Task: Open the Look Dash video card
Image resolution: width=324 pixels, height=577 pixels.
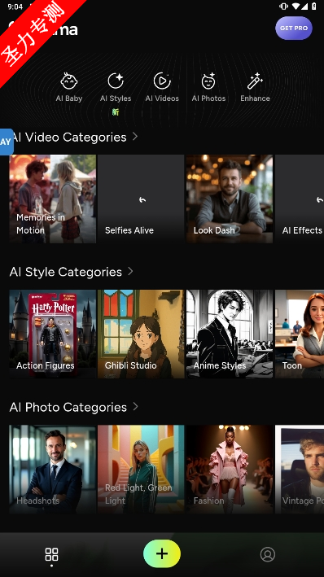Action: pyautogui.click(x=230, y=199)
